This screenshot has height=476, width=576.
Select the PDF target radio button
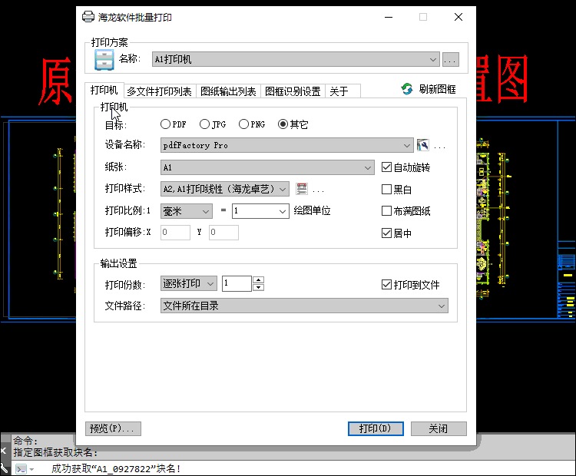point(166,124)
